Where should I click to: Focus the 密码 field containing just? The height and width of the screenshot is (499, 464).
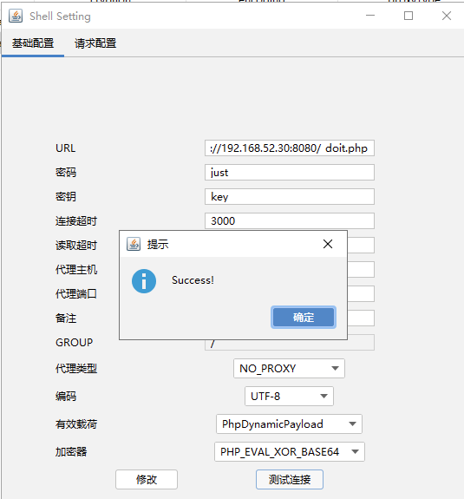pyautogui.click(x=290, y=172)
